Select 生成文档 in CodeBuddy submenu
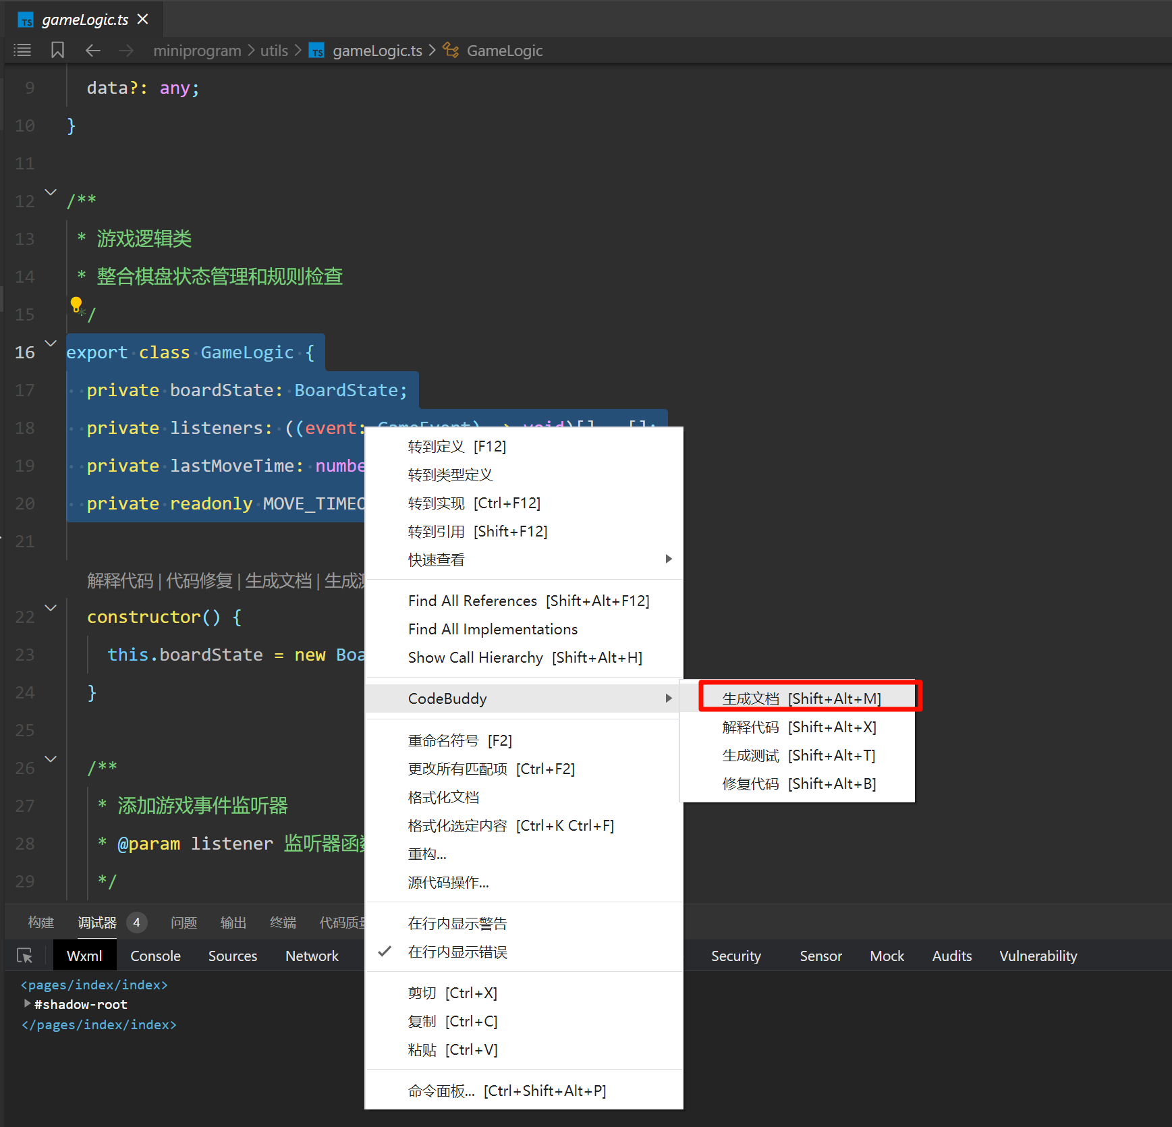This screenshot has width=1172, height=1127. pyautogui.click(x=801, y=698)
